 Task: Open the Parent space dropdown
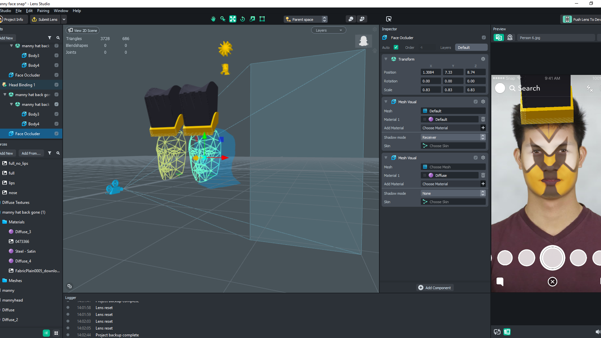point(306,19)
